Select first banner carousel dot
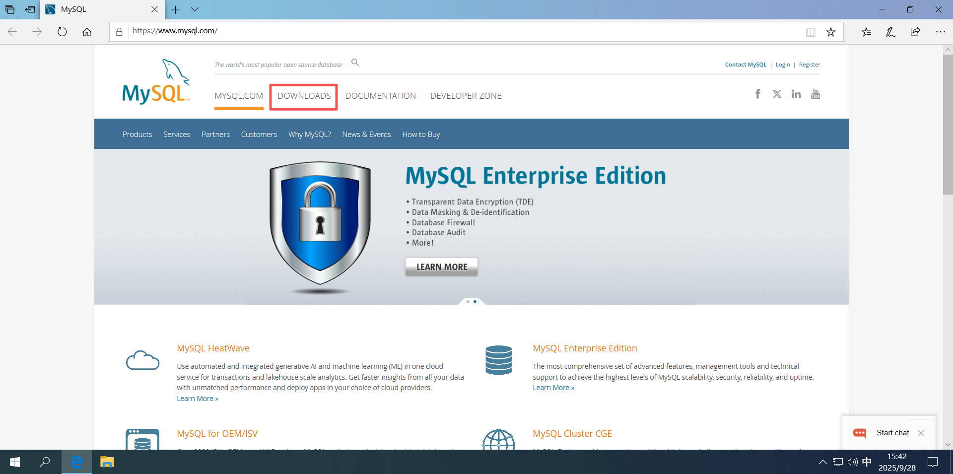The height and width of the screenshot is (474, 953). 468,302
